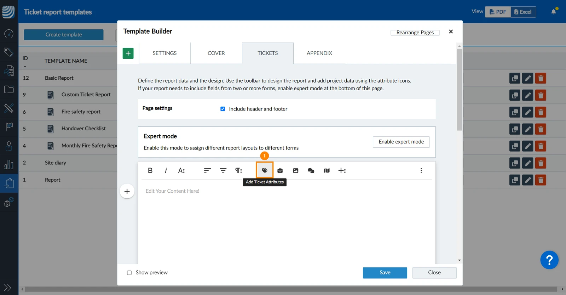566x295 pixels.
Task: Toggle bold formatting in editor toolbar
Action: pyautogui.click(x=150, y=170)
